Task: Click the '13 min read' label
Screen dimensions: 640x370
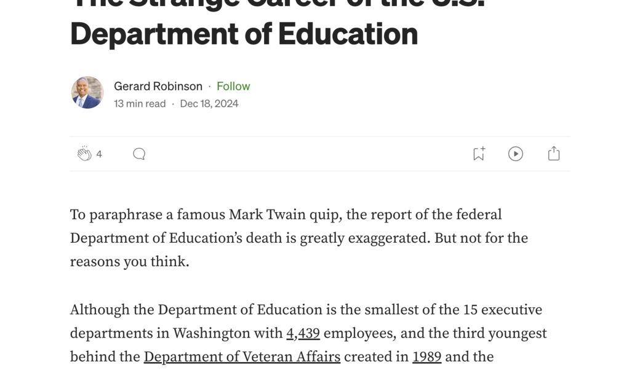Action: [x=140, y=103]
